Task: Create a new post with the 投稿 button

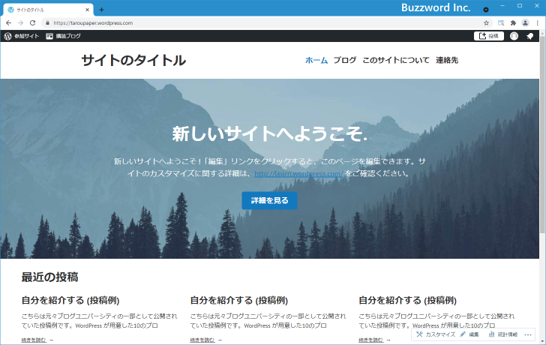Action: point(488,36)
